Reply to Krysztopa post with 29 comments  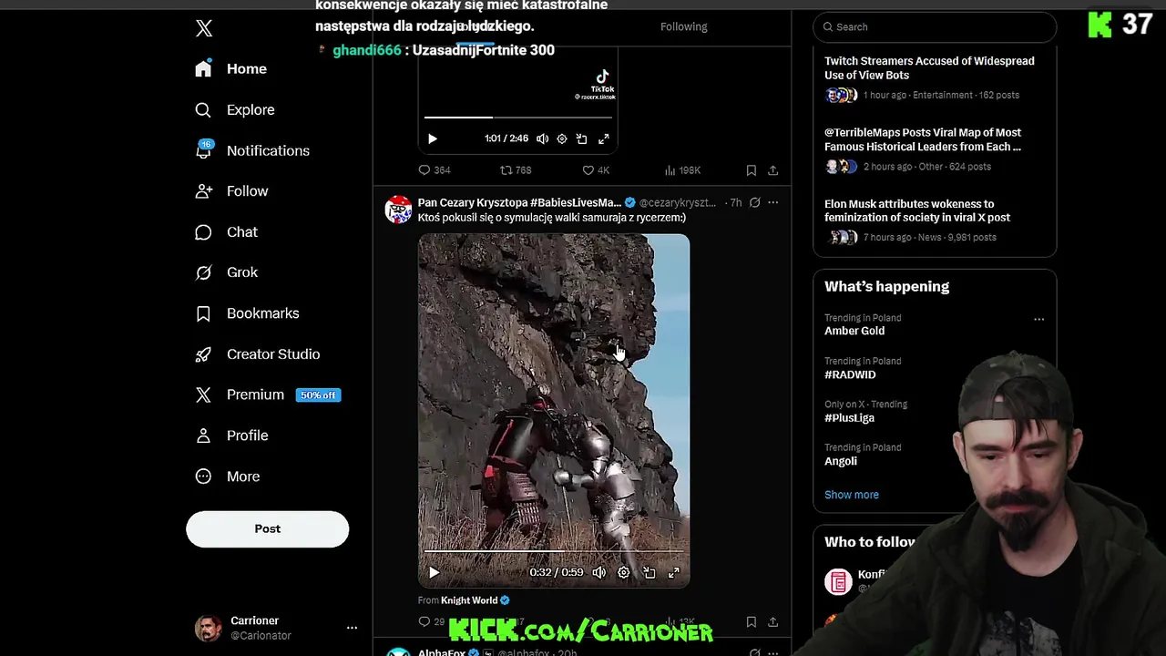431,621
